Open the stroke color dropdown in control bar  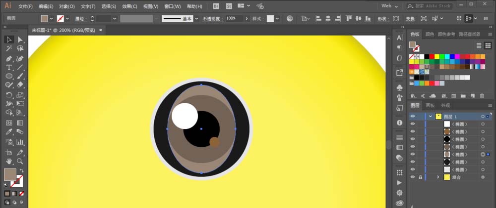pos(67,19)
